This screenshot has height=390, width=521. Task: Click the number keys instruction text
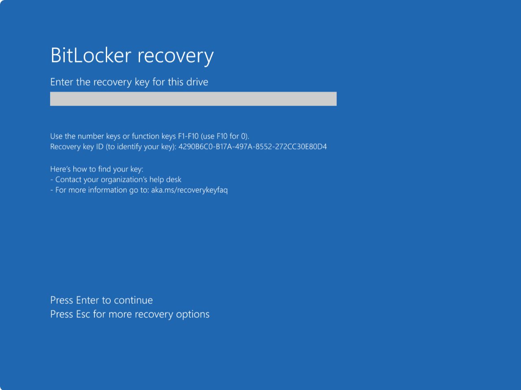(x=150, y=136)
